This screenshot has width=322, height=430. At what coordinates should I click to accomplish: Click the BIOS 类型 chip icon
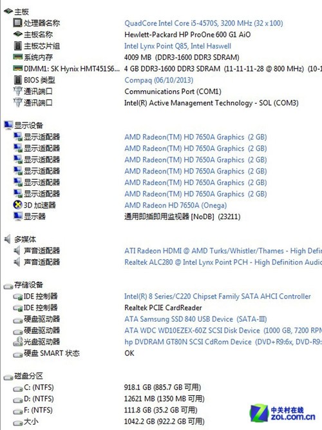pos(18,80)
